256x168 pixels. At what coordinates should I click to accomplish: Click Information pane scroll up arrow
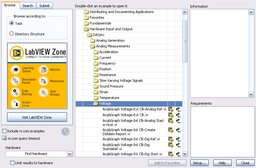[251, 12]
